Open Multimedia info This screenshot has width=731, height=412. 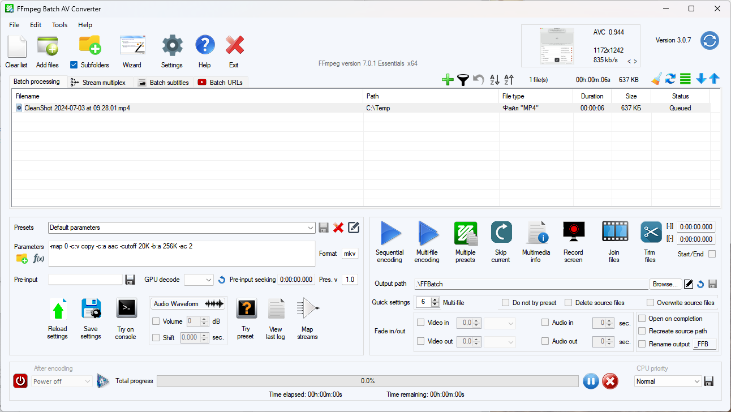(536, 233)
